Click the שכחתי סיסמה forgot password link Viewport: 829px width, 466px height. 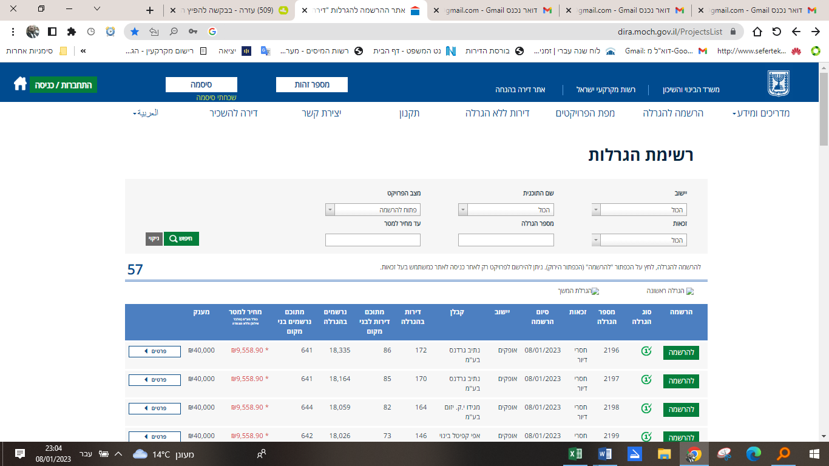click(x=216, y=97)
